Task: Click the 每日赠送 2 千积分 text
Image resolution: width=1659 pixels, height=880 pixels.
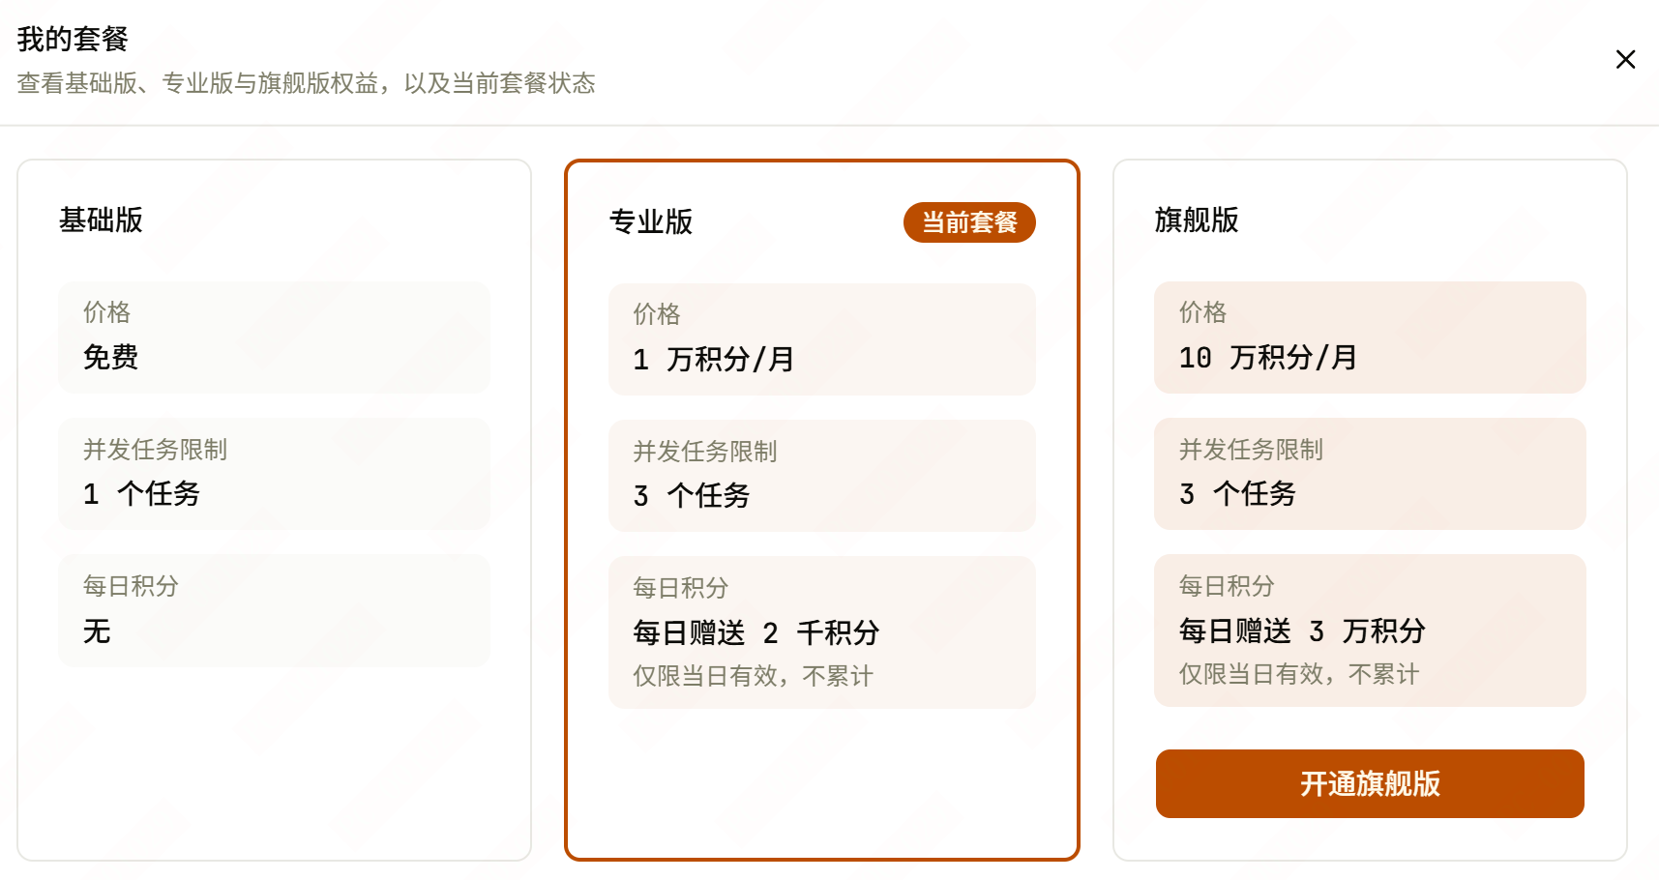Action: 756,633
